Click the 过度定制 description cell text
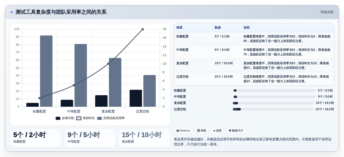This screenshot has height=157, width=344. pos(286,79)
